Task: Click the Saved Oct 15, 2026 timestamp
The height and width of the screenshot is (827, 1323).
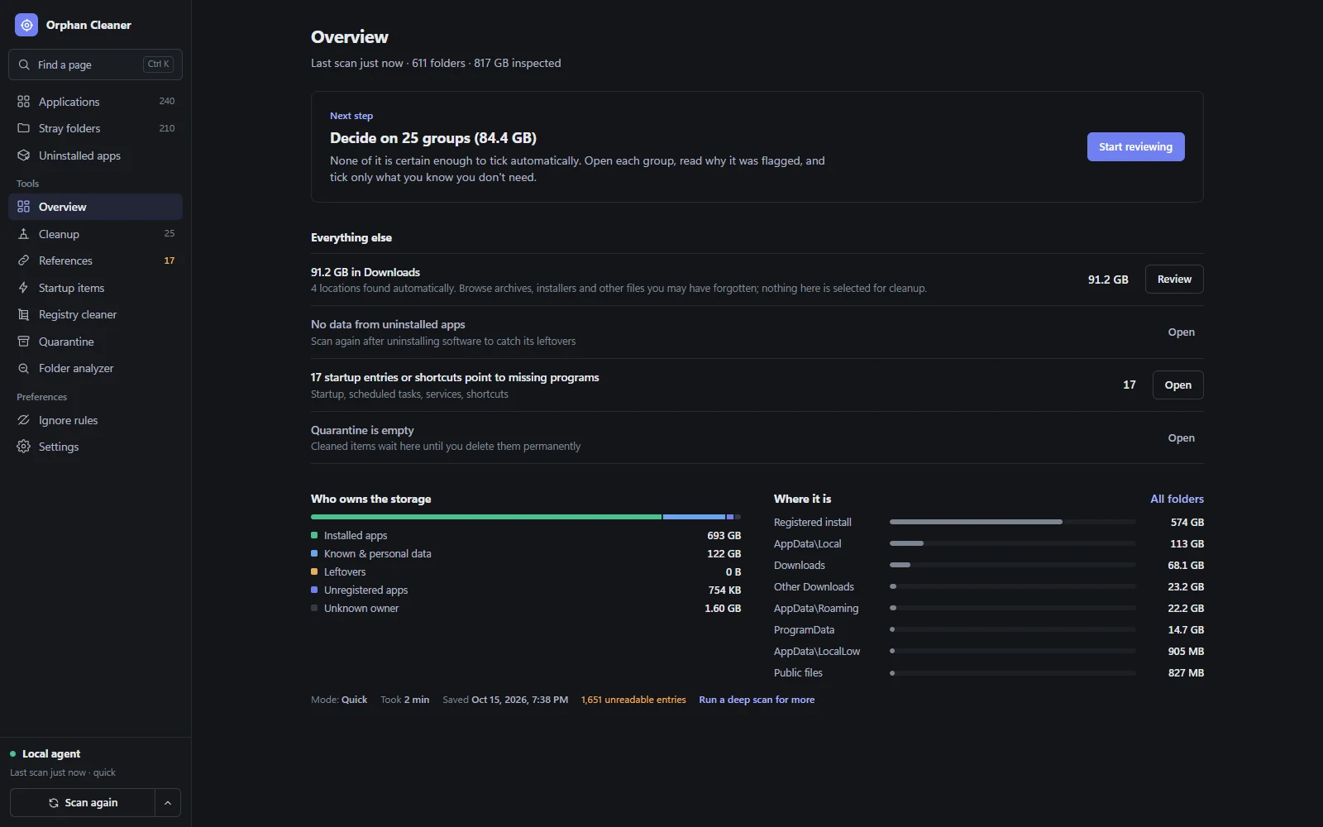Action: [x=505, y=700]
